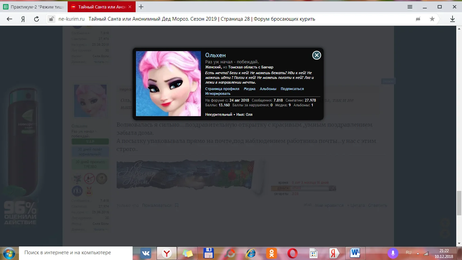Open the Odnoklassniki taskbar icon
This screenshot has height=260, width=462.
click(272, 253)
